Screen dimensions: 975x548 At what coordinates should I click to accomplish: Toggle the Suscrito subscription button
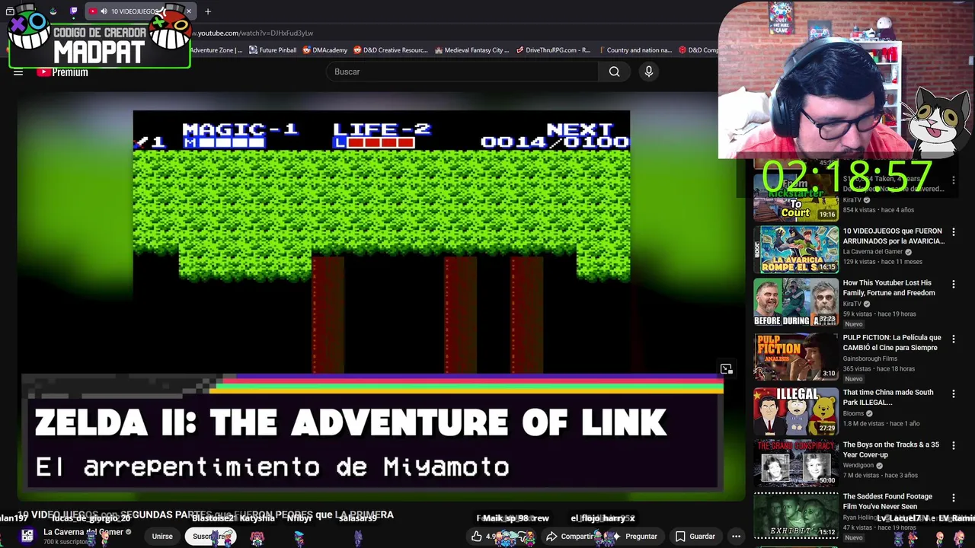pos(210,537)
